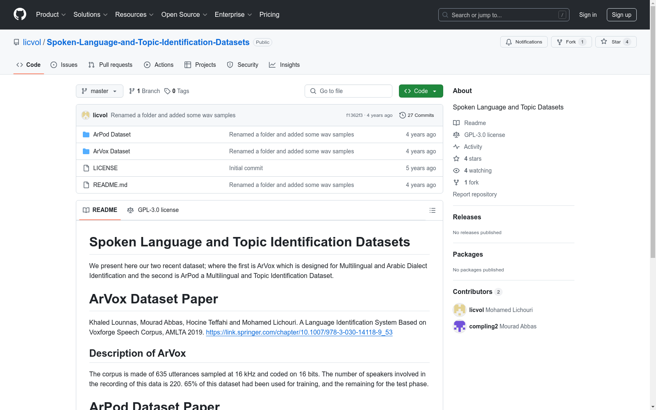The width and height of the screenshot is (656, 410).
Task: Open the Insights tab
Action: click(x=284, y=65)
